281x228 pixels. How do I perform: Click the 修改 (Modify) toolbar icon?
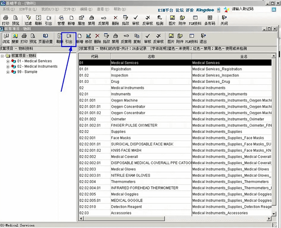88,38
